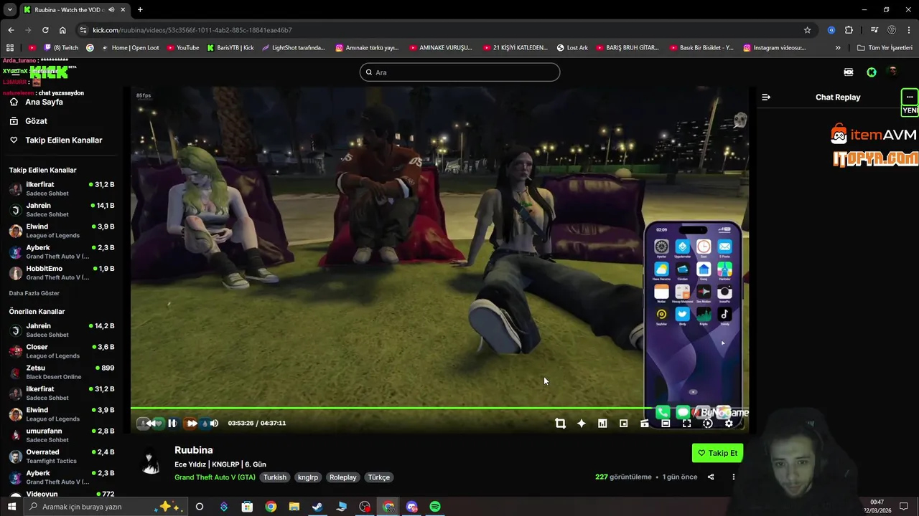Click the cast icon in the player controls

(645, 424)
